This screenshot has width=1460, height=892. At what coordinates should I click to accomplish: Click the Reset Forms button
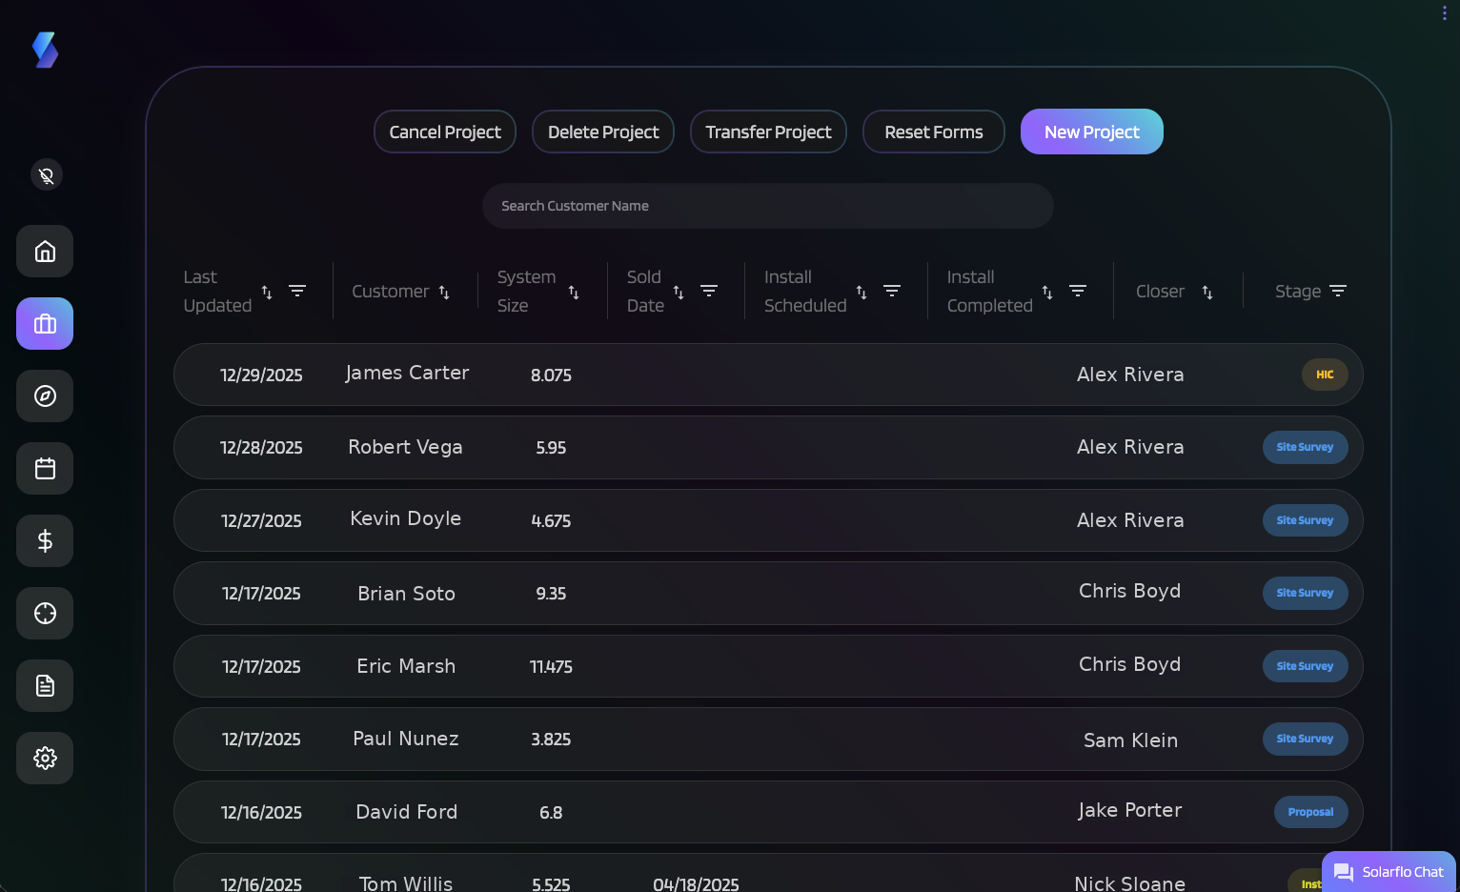934,132
